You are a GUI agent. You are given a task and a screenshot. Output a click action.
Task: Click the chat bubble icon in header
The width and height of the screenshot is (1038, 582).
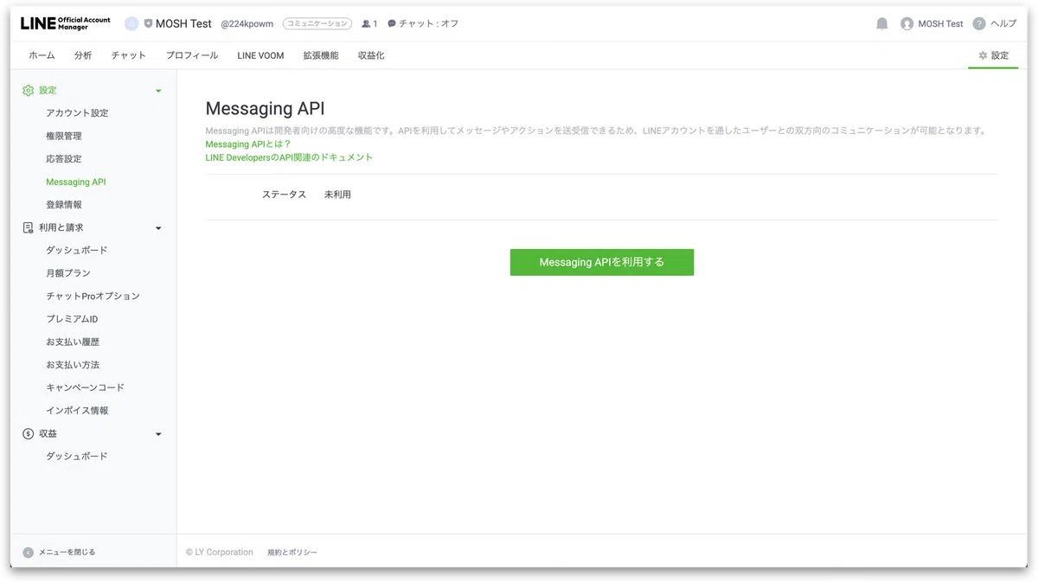[x=392, y=23]
